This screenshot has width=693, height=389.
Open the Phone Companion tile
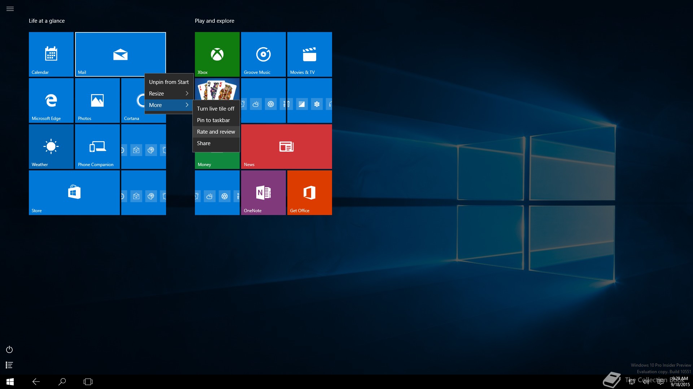pyautogui.click(x=97, y=147)
